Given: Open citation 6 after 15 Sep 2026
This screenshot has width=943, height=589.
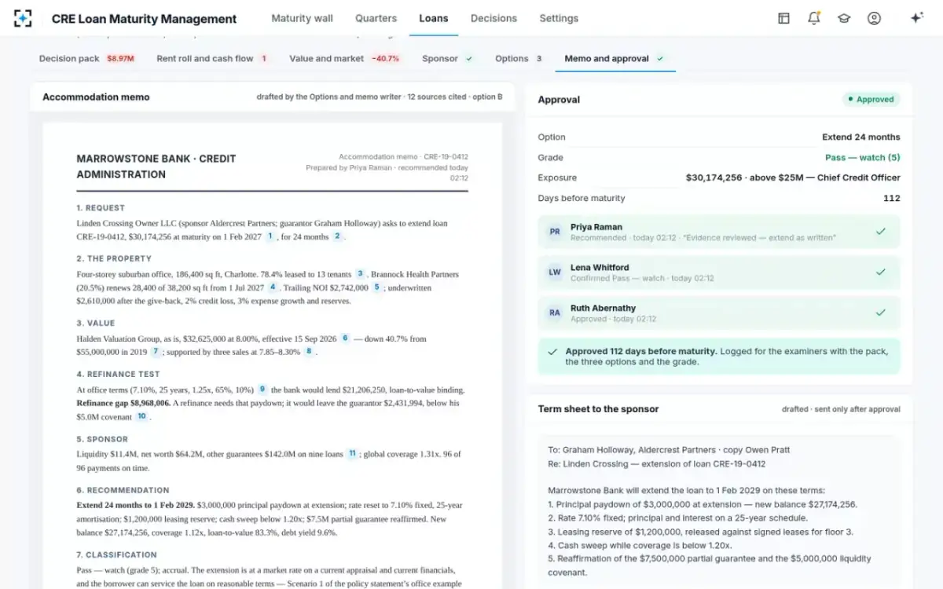Looking at the screenshot, I should (x=344, y=338).
